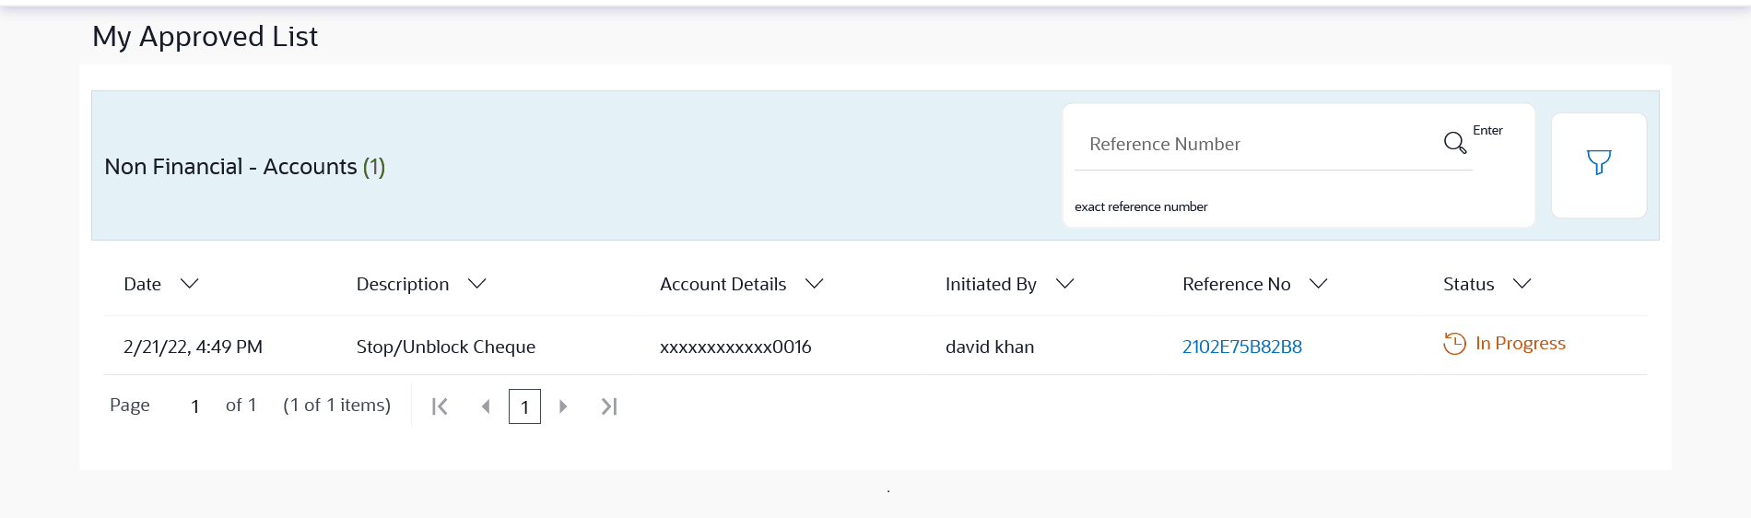Image resolution: width=1751 pixels, height=518 pixels.
Task: Go to first page arrow
Action: coord(440,406)
